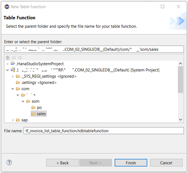The height and width of the screenshot is (173, 188).
Task: Click the tree scrollbar down arrow
Action: coord(180,119)
